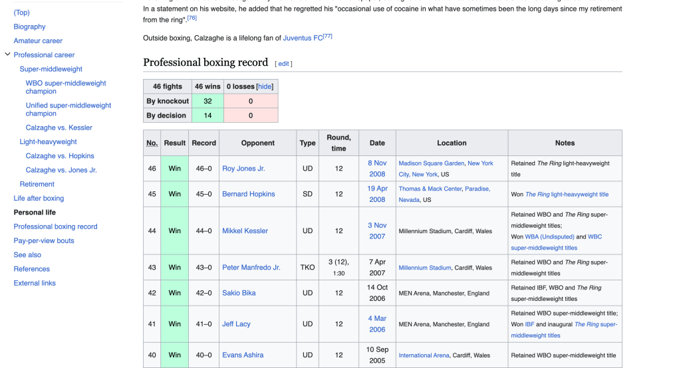Screen dimensions: 681x368
Task: Go to Life after boxing section
Action: pyautogui.click(x=39, y=199)
